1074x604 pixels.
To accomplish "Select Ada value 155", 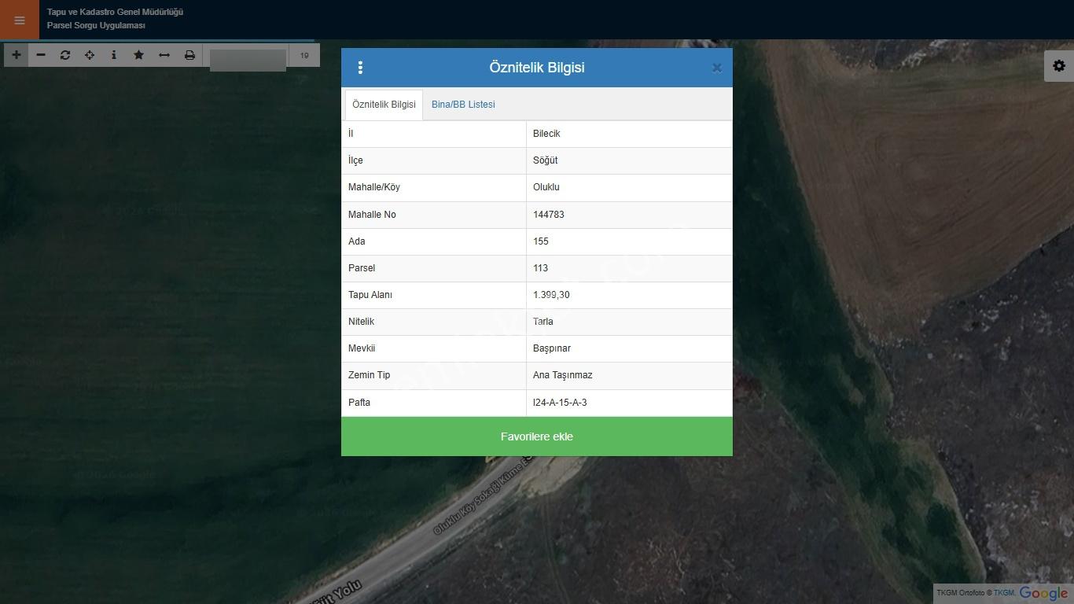I will (x=541, y=241).
